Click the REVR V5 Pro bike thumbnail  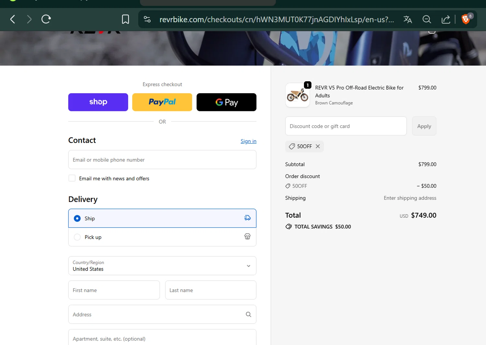tap(297, 95)
